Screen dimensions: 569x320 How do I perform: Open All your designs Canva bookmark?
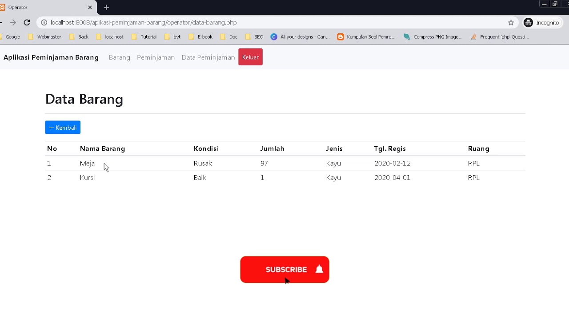300,37
